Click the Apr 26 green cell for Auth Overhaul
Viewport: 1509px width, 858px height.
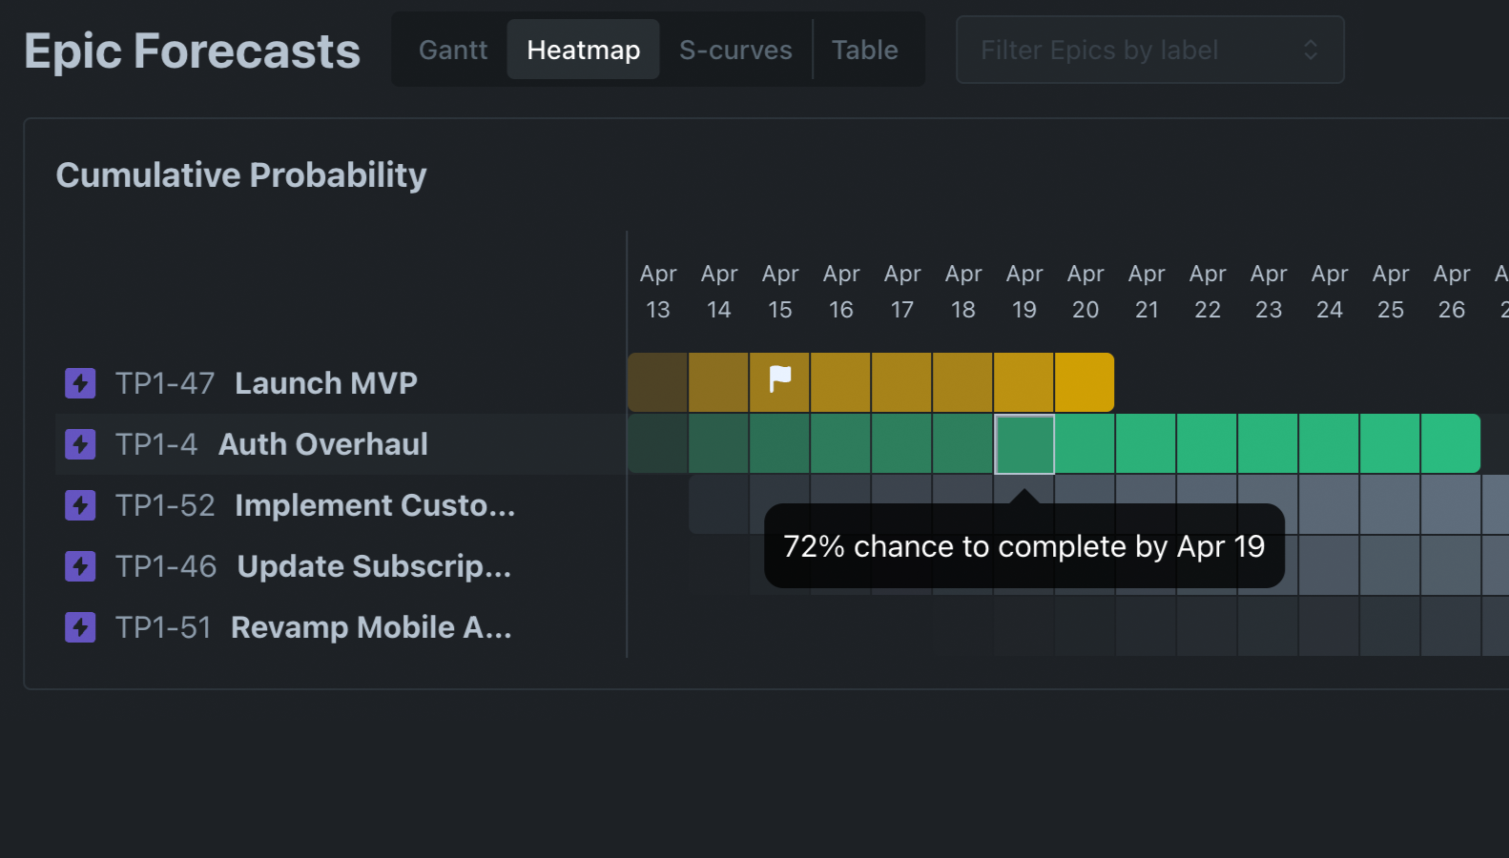click(x=1450, y=443)
